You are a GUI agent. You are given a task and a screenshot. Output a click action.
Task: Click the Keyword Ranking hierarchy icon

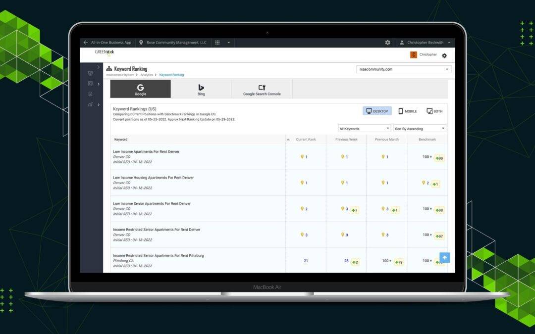(x=109, y=69)
